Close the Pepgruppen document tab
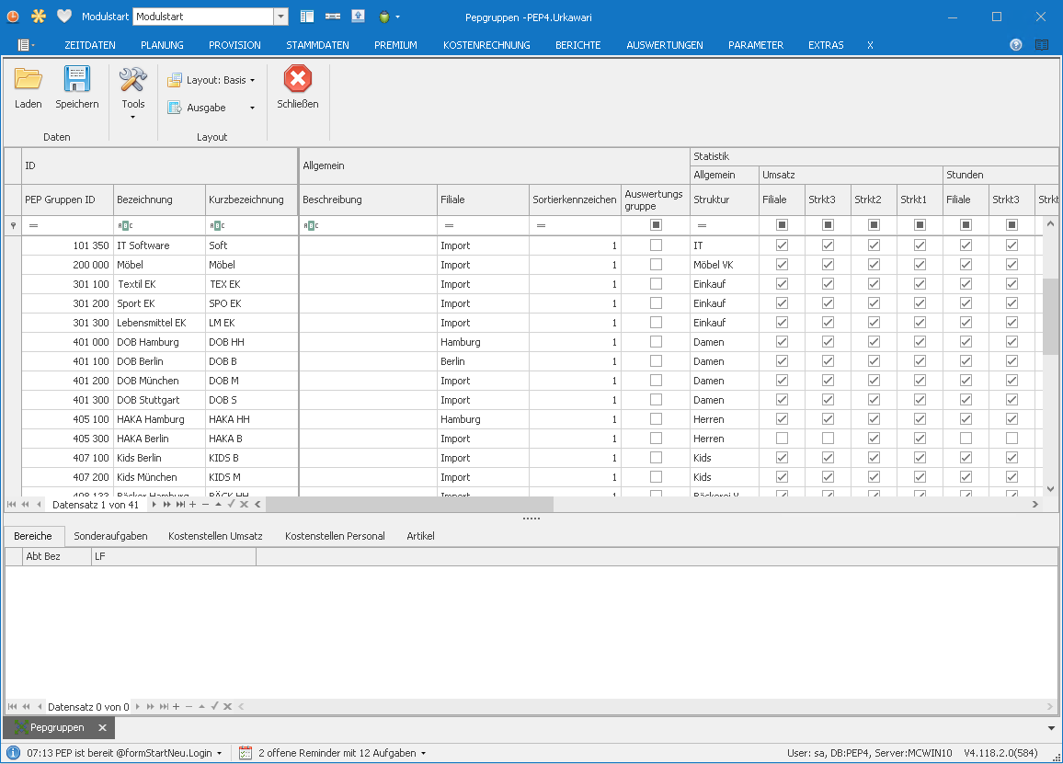1063x764 pixels. click(x=102, y=728)
